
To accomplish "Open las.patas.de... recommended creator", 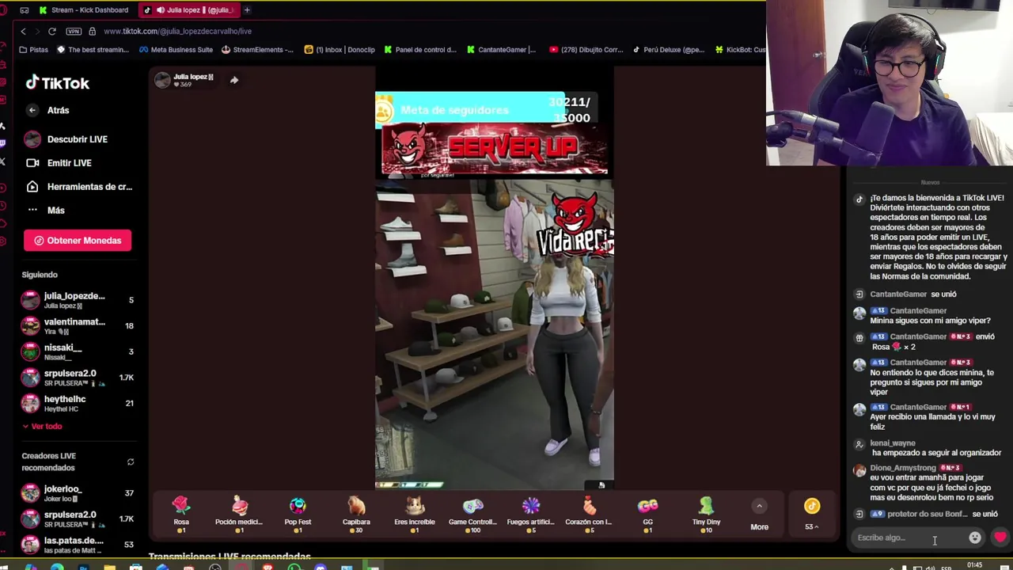I will click(78, 545).
